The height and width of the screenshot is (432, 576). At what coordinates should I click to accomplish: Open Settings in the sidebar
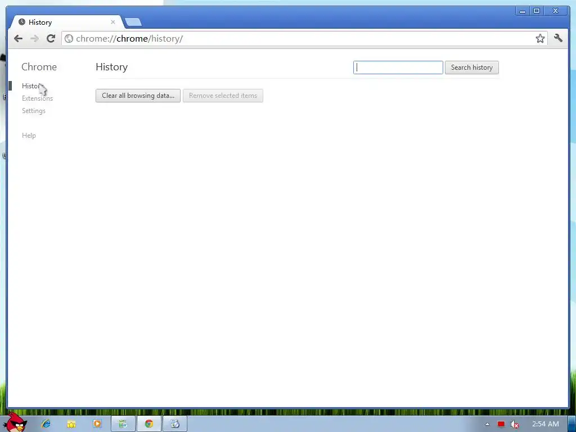coord(33,111)
